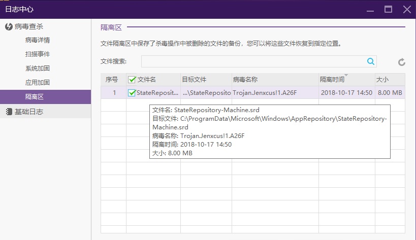This screenshot has height=240, width=416.
Task: Click the 基础日志 notebook icon
Action: click(x=9, y=112)
